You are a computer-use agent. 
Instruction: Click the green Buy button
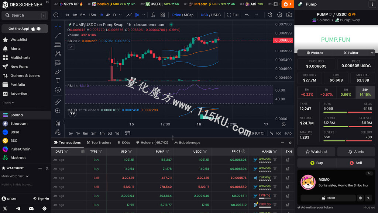coord(316,163)
